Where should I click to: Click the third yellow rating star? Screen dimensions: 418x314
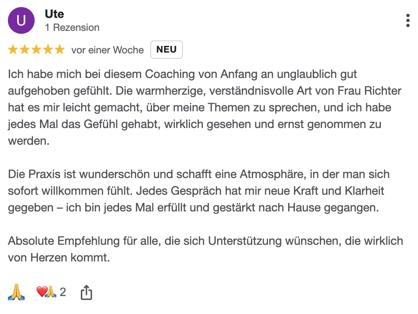click(x=36, y=50)
